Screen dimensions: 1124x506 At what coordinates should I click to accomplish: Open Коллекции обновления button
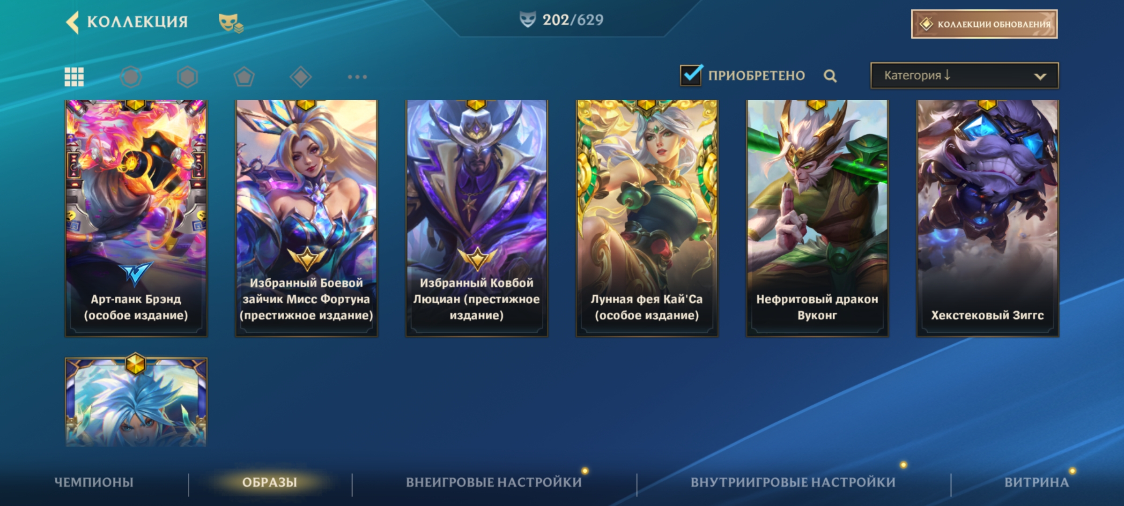click(x=984, y=24)
